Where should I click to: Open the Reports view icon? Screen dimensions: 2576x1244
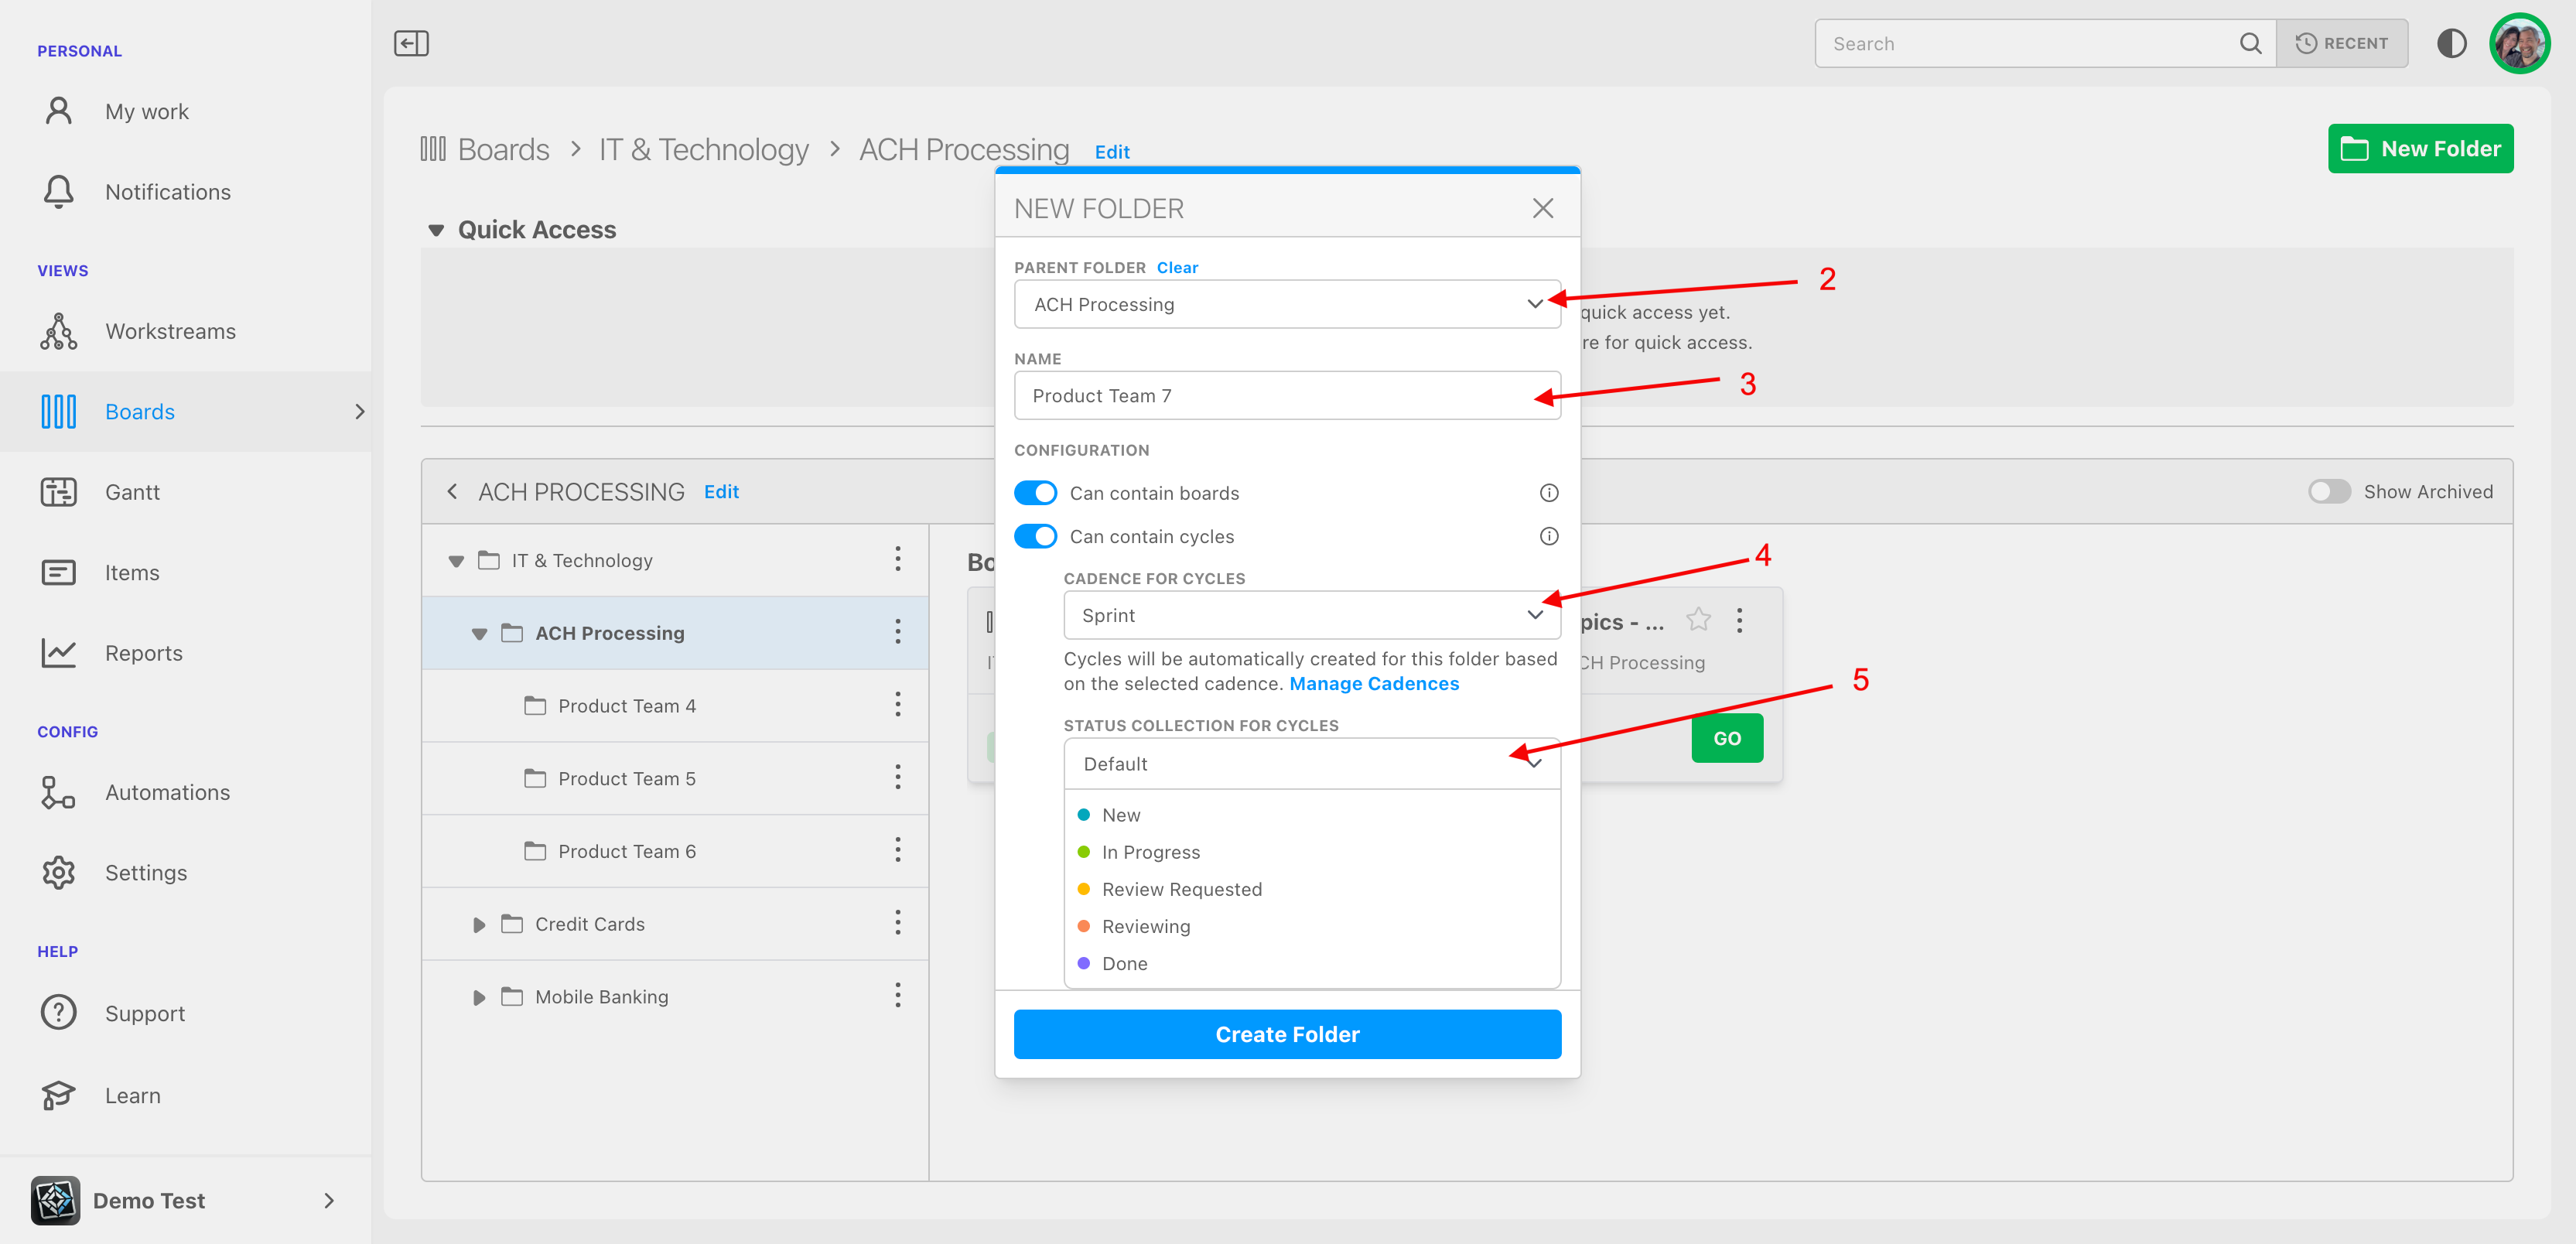[58, 652]
